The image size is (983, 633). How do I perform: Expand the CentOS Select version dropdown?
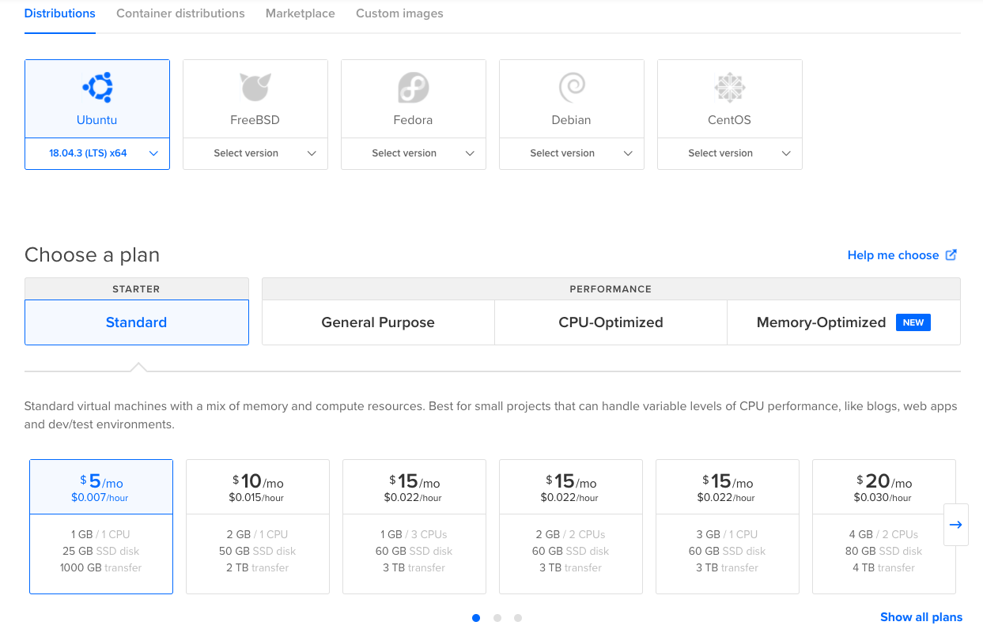[730, 153]
